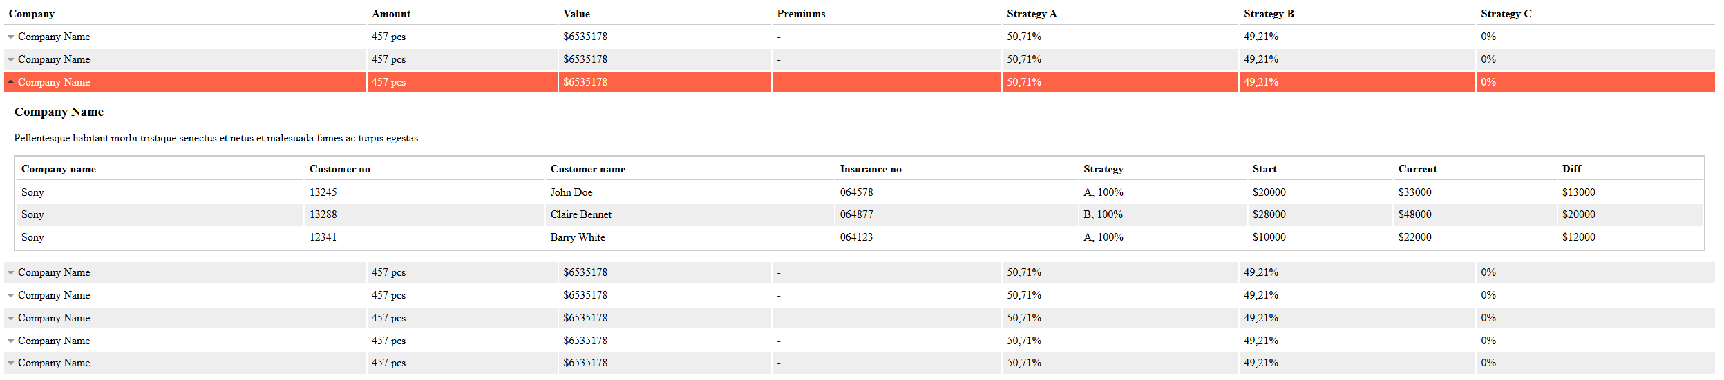
Task: Select the John Doe customer cell
Action: pos(571,192)
